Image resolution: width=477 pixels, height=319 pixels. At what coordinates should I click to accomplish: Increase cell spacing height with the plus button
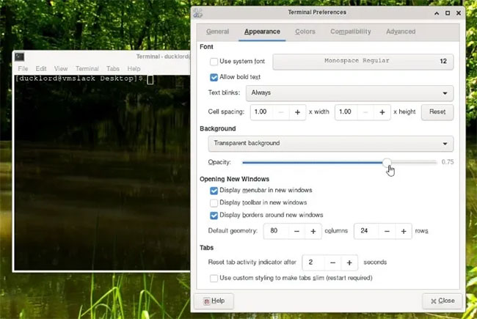point(382,112)
